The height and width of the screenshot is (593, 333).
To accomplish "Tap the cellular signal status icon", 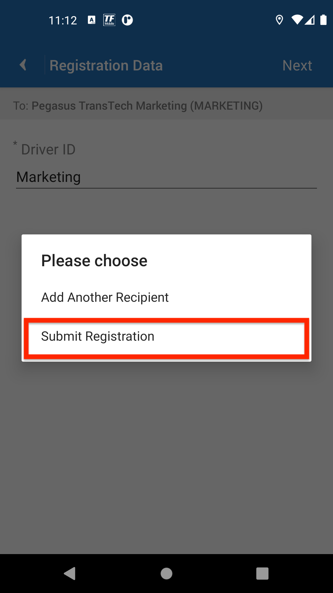I will 310,20.
